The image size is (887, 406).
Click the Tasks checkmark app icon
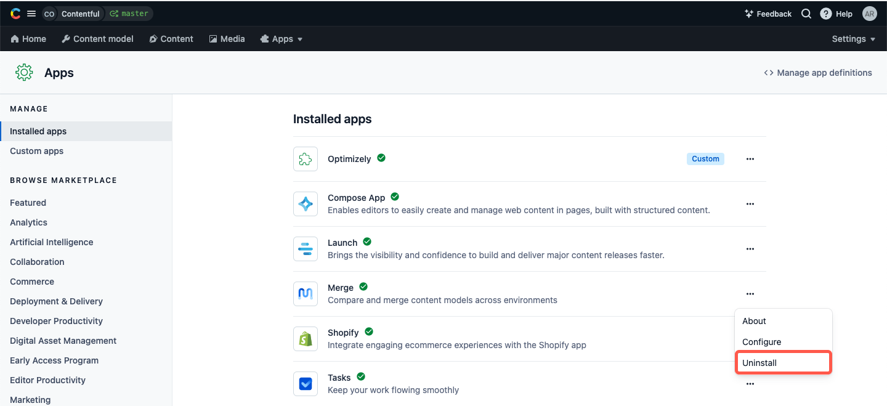[x=306, y=384]
